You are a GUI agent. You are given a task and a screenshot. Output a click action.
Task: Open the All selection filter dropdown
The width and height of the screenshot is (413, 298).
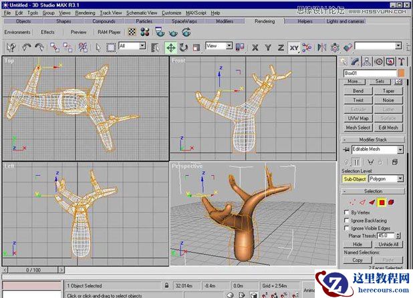[x=142, y=46]
